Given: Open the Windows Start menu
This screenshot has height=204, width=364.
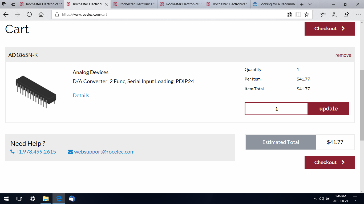Looking at the screenshot, I should 6,199.
